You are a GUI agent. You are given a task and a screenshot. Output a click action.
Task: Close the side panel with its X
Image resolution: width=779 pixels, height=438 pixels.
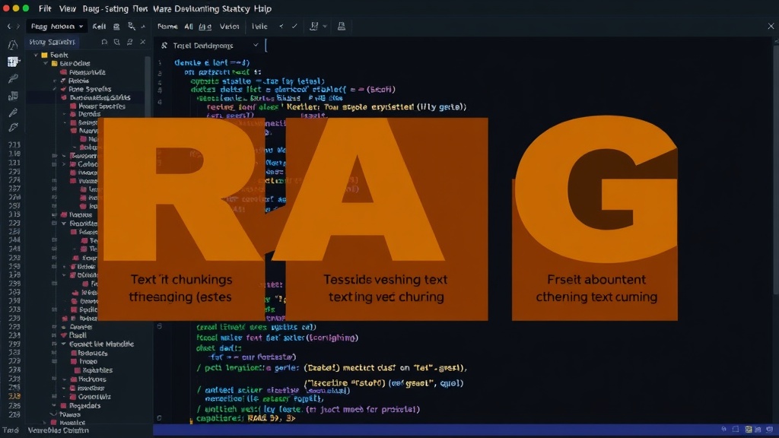click(x=143, y=43)
